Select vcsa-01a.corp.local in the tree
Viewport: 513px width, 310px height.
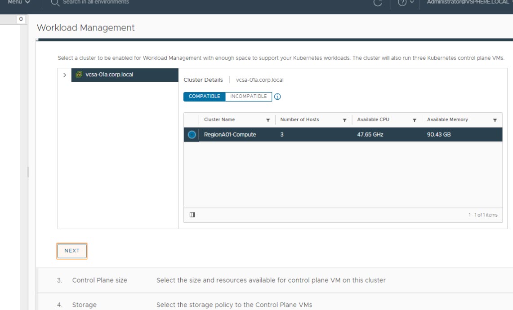point(109,75)
